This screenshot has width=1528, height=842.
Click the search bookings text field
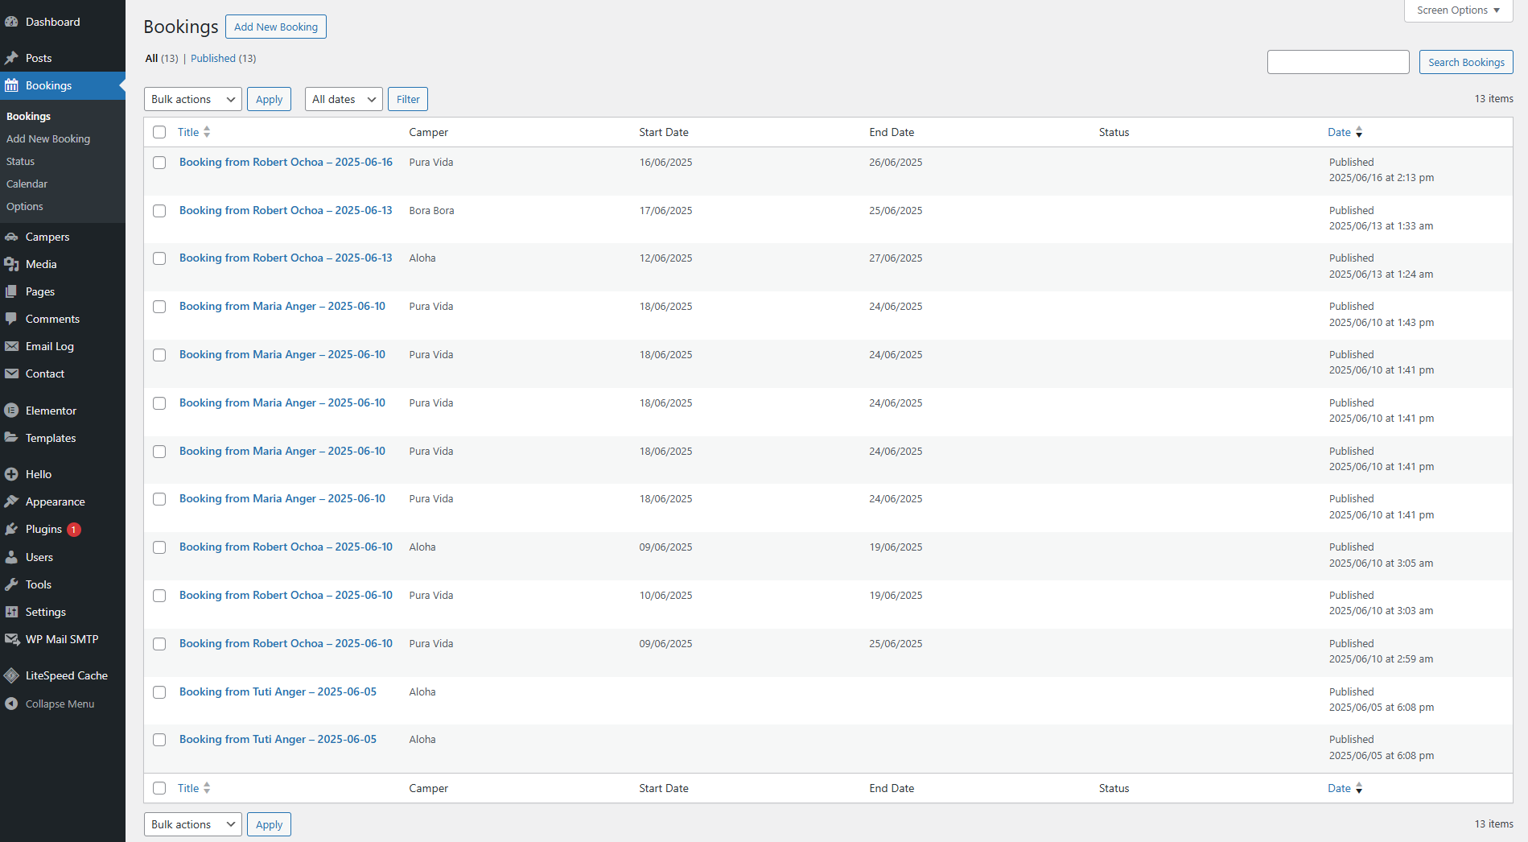[1338, 62]
